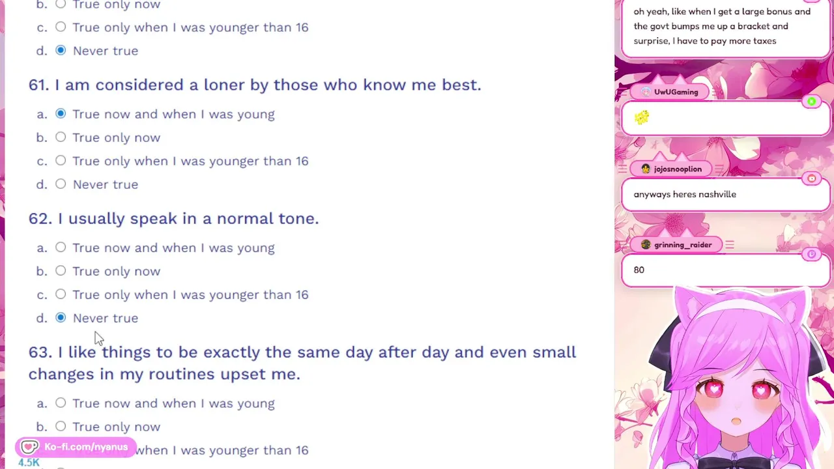Click the UwUGaming username label
834x469 pixels.
point(676,92)
